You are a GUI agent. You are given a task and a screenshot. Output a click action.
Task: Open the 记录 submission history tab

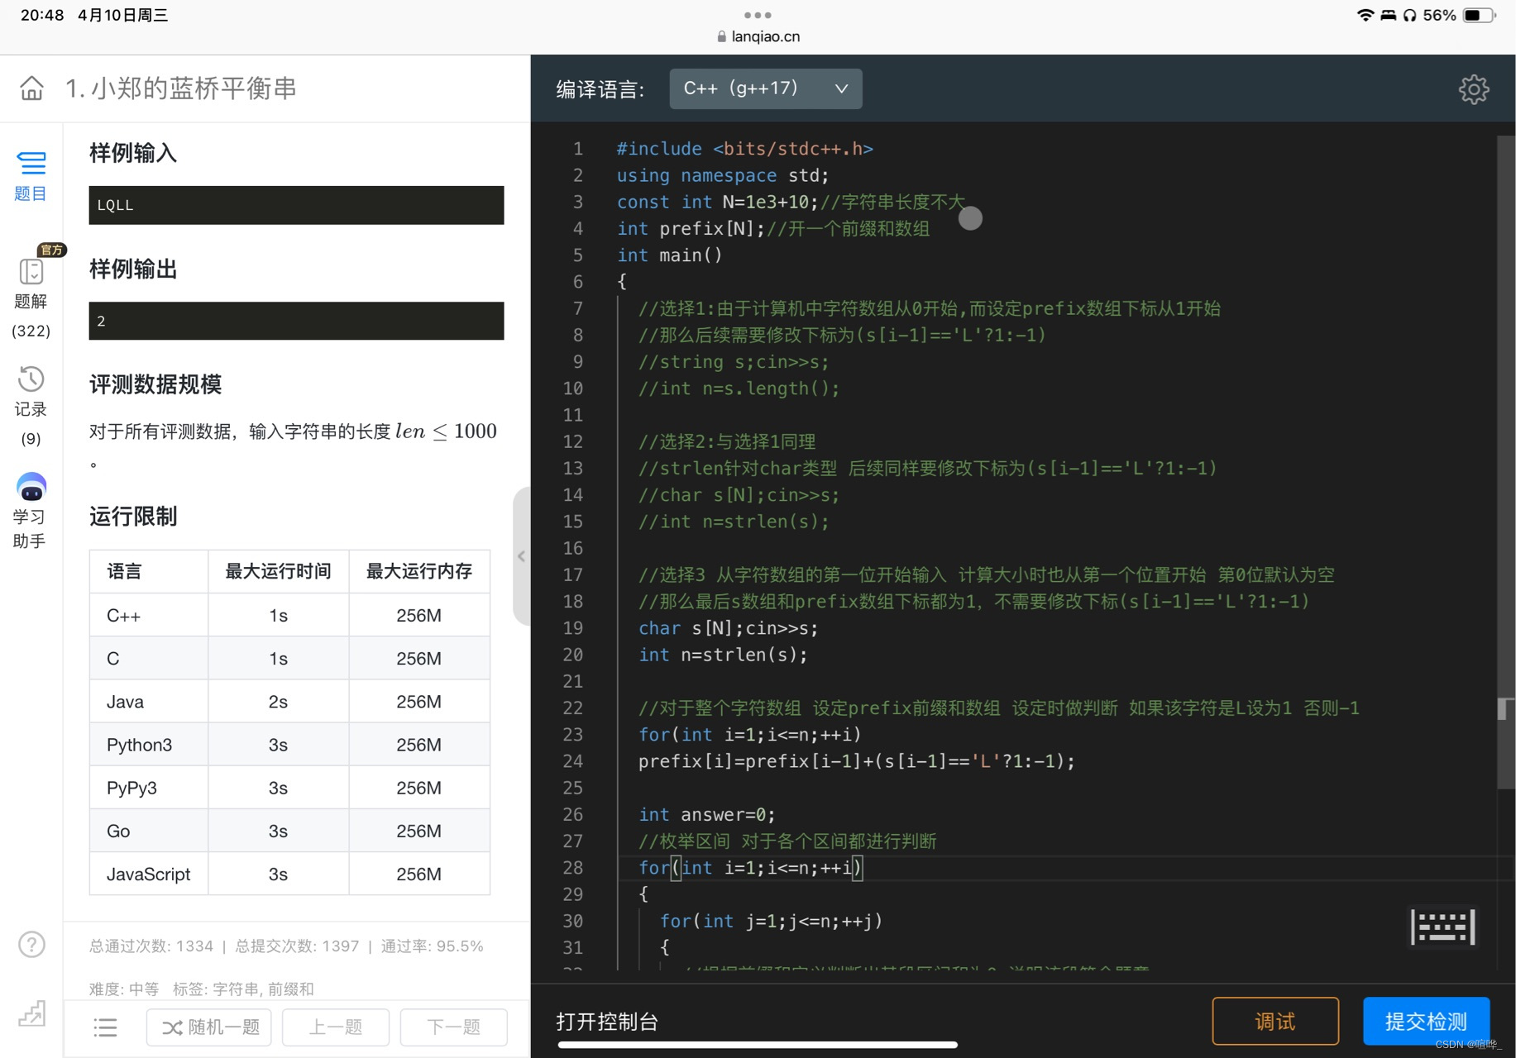[31, 405]
